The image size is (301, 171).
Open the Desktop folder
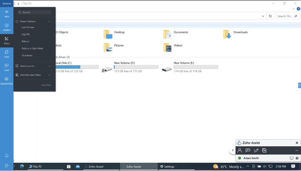(x=114, y=34)
